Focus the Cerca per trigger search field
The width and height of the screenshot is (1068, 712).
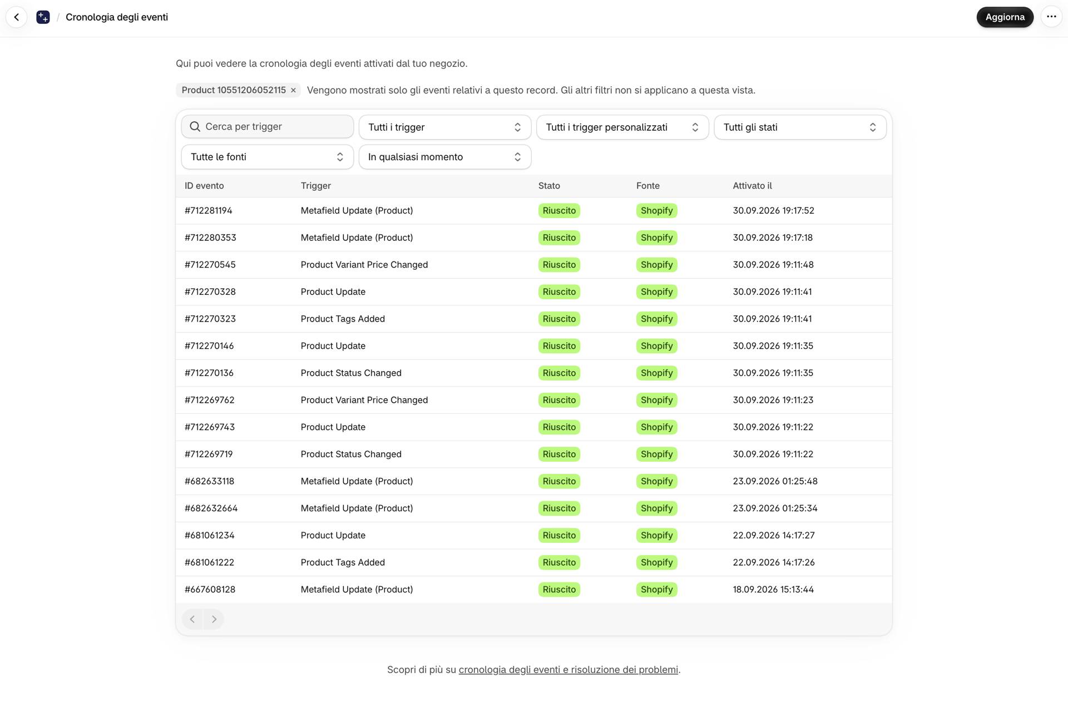click(268, 127)
